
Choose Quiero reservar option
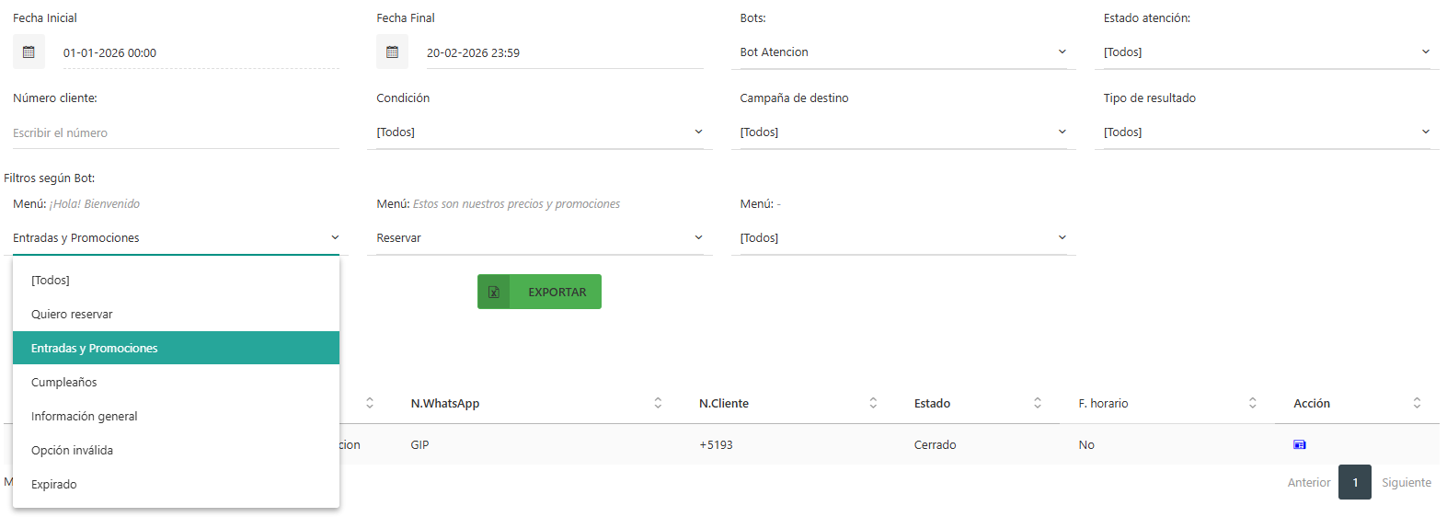[176, 314]
